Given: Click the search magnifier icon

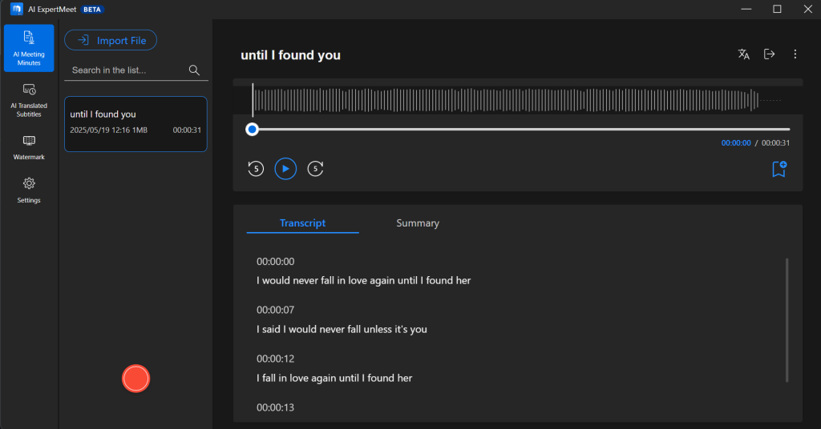Looking at the screenshot, I should tap(194, 70).
